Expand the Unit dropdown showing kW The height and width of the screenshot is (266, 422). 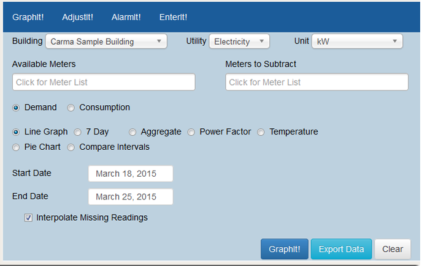click(357, 42)
